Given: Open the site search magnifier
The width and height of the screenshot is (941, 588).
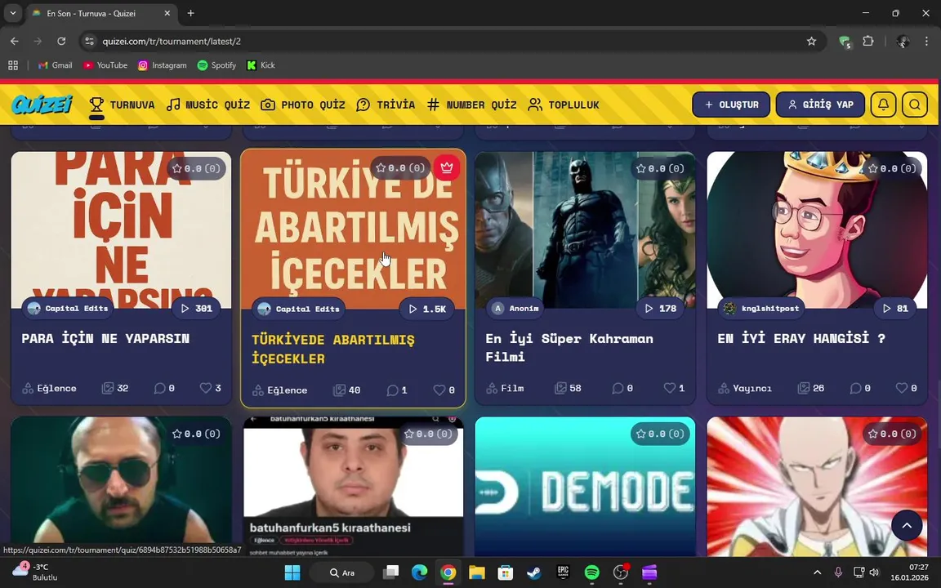Looking at the screenshot, I should 915,105.
